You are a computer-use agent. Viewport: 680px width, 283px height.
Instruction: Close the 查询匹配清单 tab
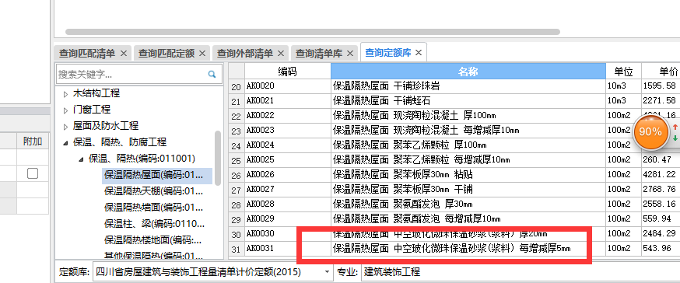click(124, 54)
